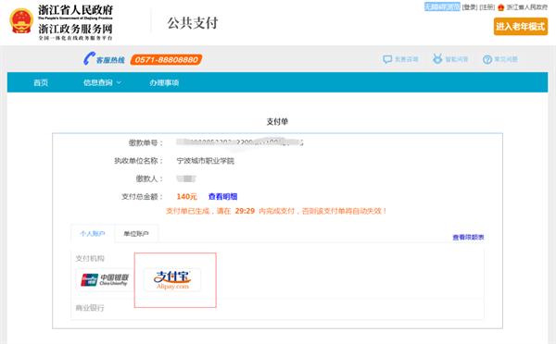Click the 浙江省人民政府 top-right link
Image resolution: width=556 pixels, height=344 pixels.
coord(527,7)
